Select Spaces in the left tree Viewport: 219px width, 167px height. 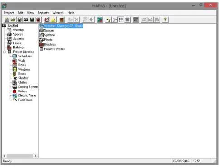(18, 34)
